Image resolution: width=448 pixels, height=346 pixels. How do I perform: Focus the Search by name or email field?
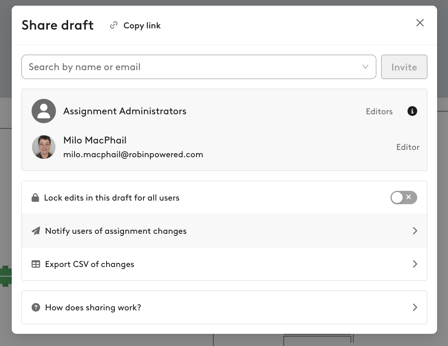(198, 67)
